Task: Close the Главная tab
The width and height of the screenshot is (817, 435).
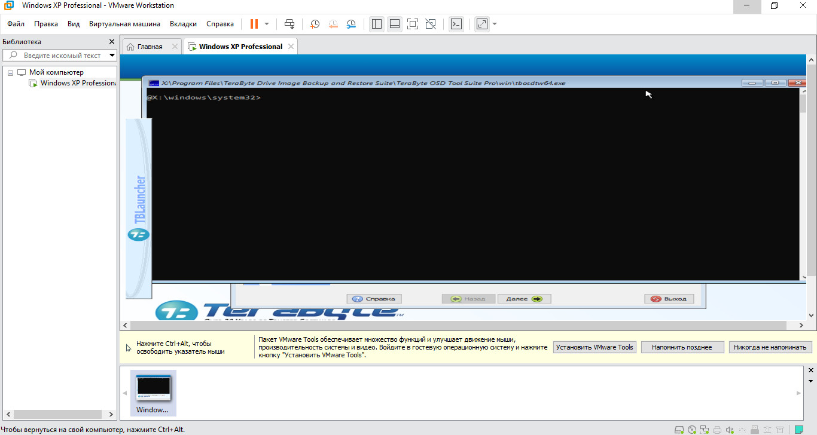Action: coord(175,47)
